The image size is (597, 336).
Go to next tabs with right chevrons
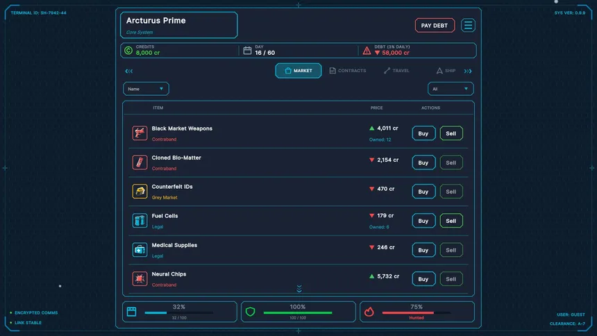click(468, 72)
